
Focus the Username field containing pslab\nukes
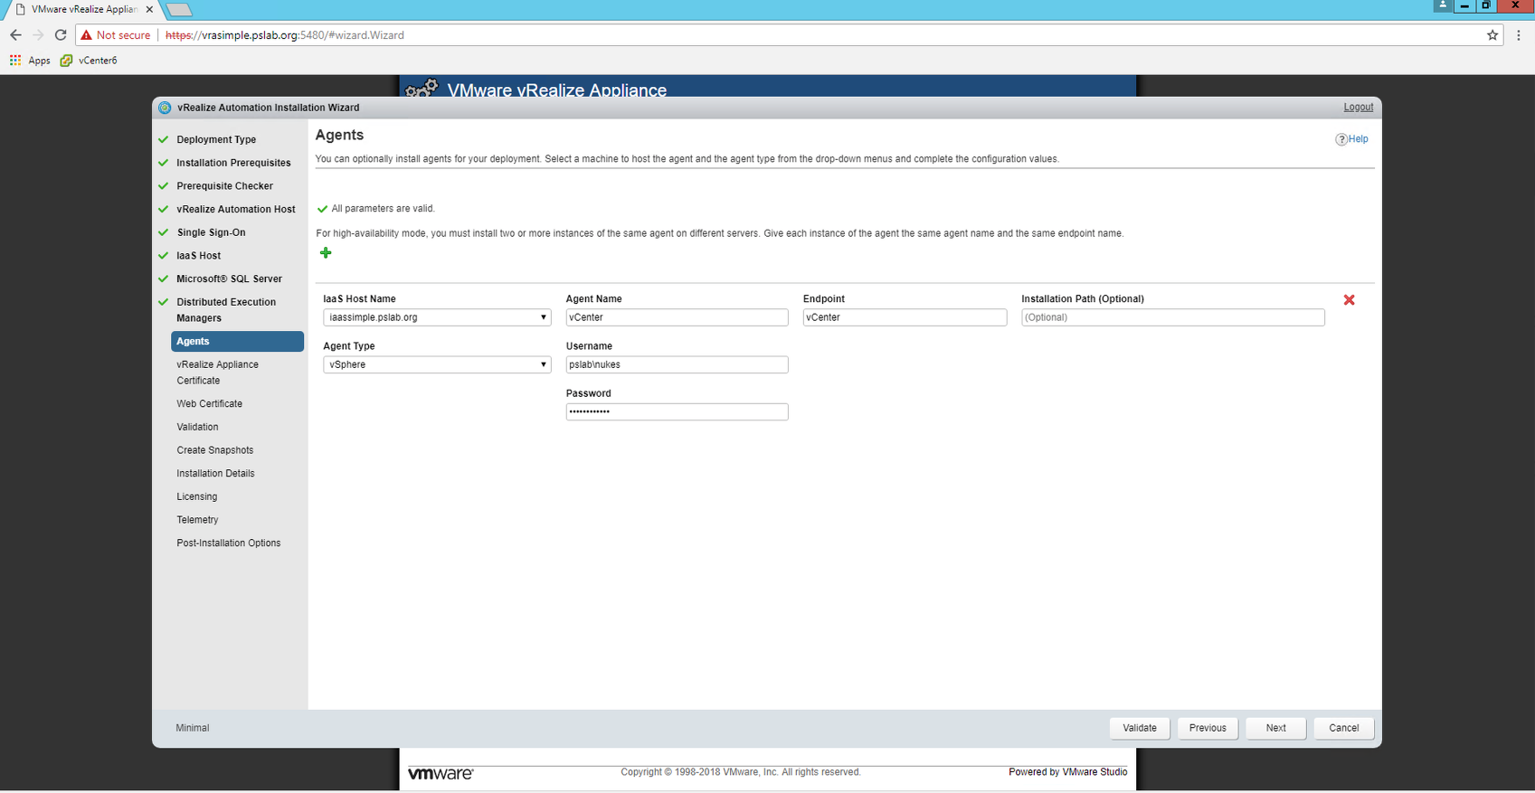677,364
